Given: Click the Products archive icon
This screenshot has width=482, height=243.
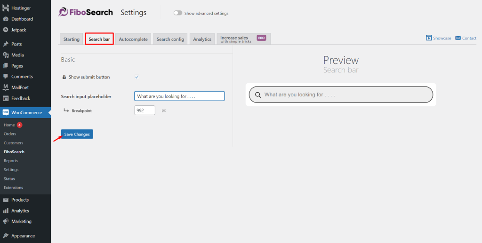Looking at the screenshot, I should [x=6, y=200].
